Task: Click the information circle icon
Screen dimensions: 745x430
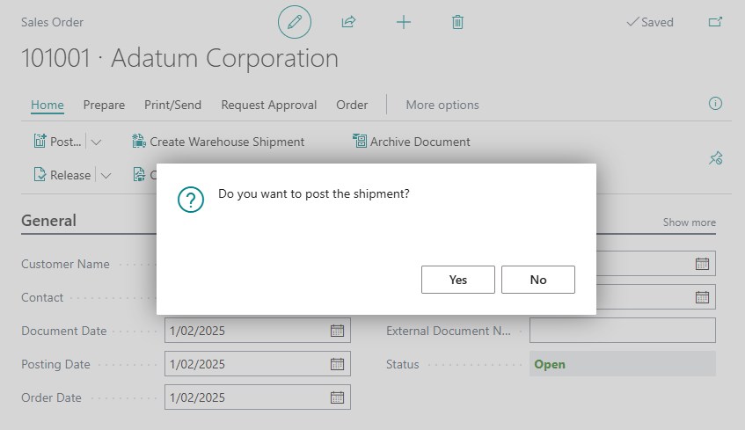Action: point(715,104)
